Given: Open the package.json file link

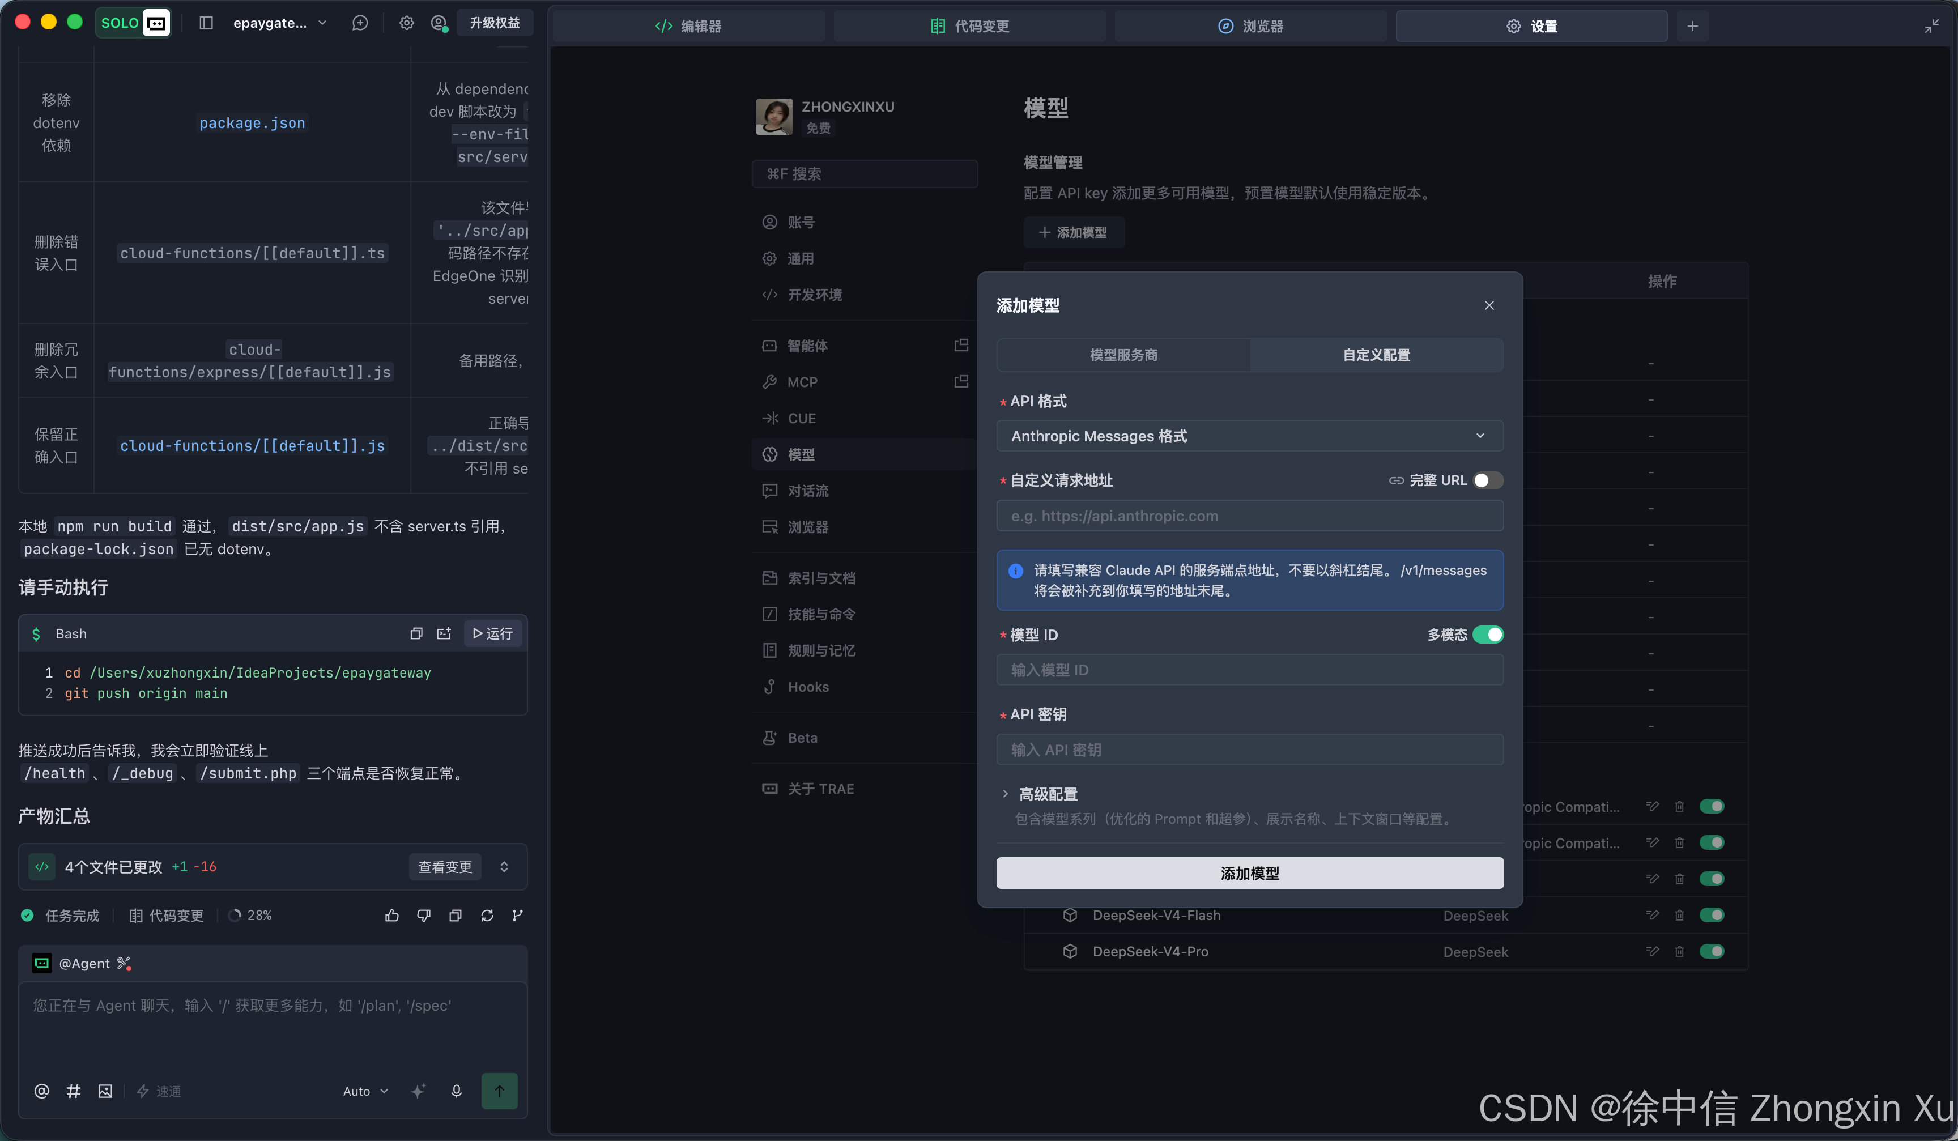Looking at the screenshot, I should pos(252,123).
